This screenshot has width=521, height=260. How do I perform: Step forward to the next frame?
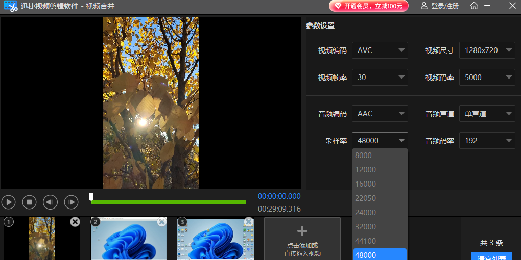(x=71, y=202)
